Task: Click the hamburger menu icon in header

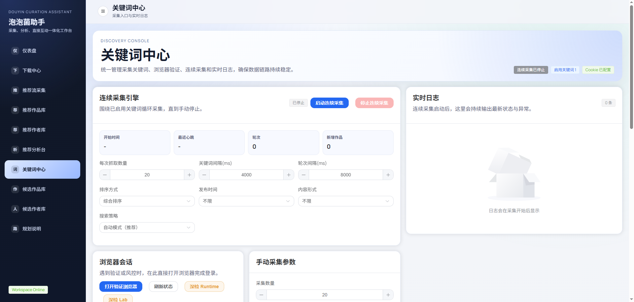Action: coord(103,11)
